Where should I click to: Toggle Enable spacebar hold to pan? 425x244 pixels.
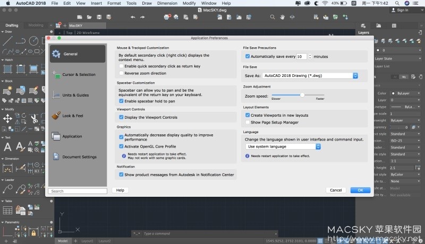tap(121, 101)
